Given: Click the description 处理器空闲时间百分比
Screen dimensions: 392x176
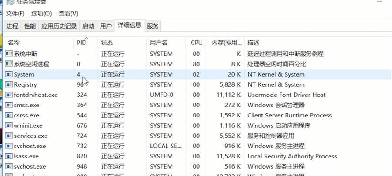Looking at the screenshot, I should [x=277, y=64].
